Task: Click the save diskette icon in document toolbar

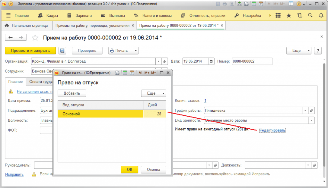Action: tap(62, 50)
